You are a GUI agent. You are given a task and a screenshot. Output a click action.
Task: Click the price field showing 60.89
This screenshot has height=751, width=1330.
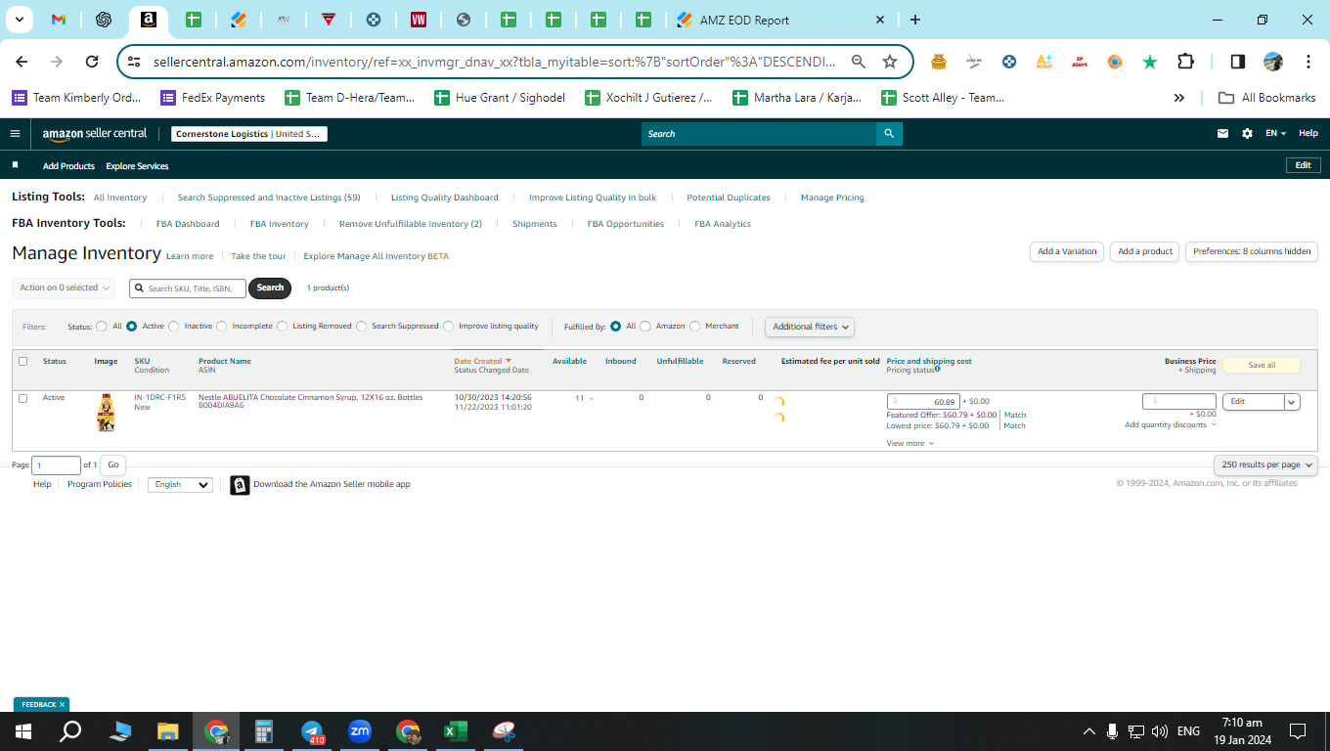923,402
